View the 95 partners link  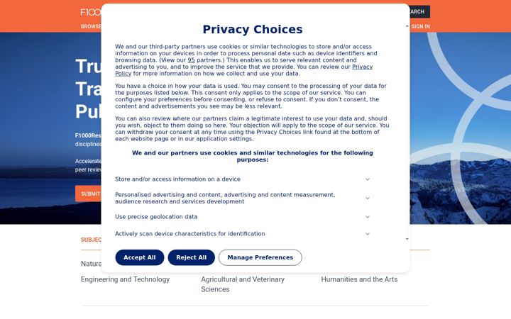tap(192, 60)
